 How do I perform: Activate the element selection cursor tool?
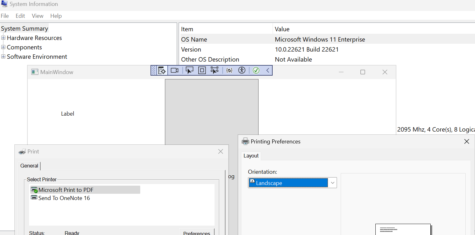pyautogui.click(x=190, y=70)
